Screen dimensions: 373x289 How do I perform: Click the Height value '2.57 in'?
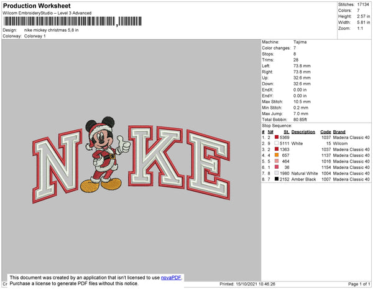[x=363, y=16]
